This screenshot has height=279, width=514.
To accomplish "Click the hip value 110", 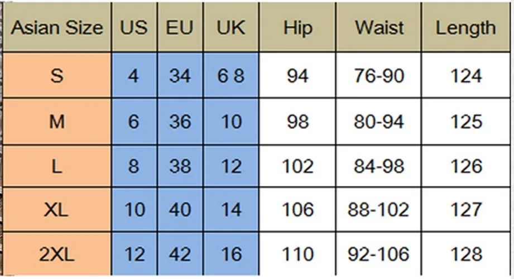I will click(x=297, y=254).
